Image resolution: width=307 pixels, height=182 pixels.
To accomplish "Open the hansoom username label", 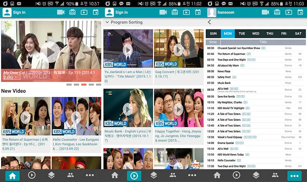I will point(226,12).
